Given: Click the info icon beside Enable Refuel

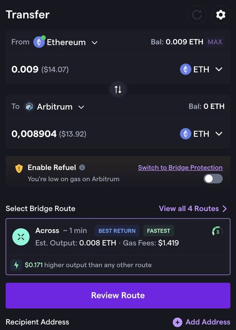Looking at the screenshot, I should coord(82,167).
